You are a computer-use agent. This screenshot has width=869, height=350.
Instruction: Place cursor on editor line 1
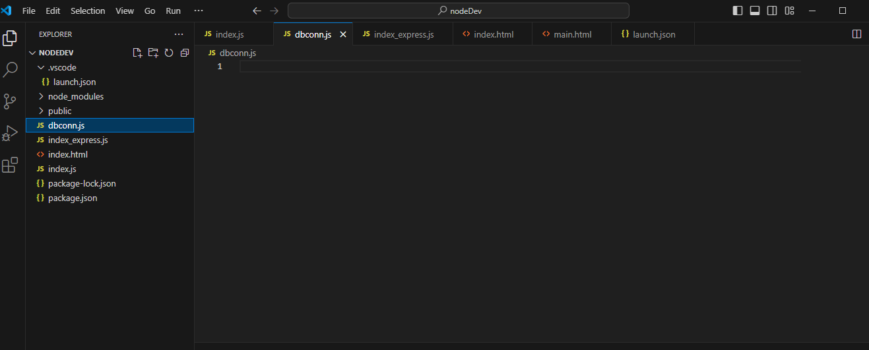tap(520, 67)
